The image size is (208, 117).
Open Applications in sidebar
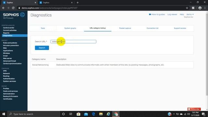click(8, 51)
